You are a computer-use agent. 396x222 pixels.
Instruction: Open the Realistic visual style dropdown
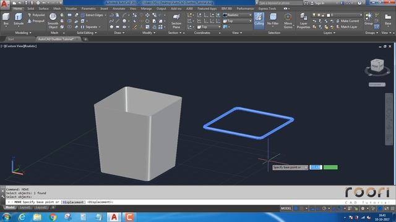tap(238, 15)
